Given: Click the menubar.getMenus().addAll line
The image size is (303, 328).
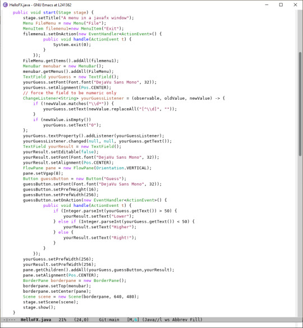Looking at the screenshot, I should tap(68, 72).
